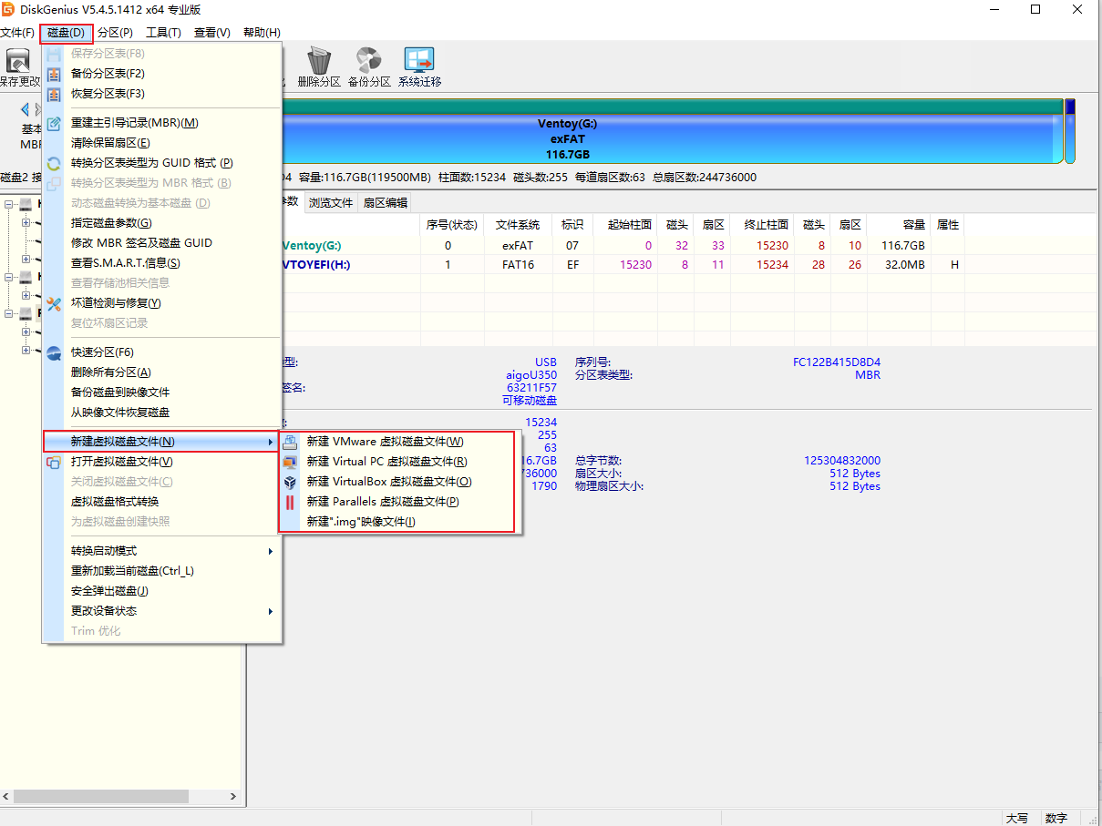Image resolution: width=1102 pixels, height=826 pixels.
Task: Click the blue previous-disk arrow icon
Action: click(x=26, y=109)
